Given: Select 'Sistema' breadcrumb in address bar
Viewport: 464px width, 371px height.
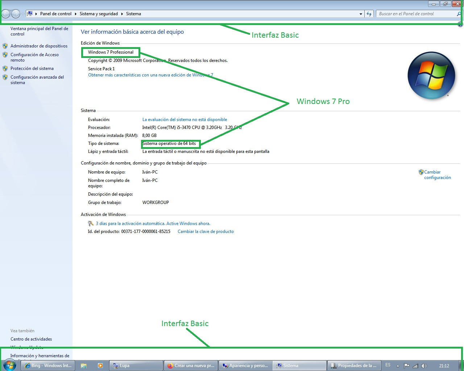Looking at the screenshot, I should pyautogui.click(x=133, y=14).
